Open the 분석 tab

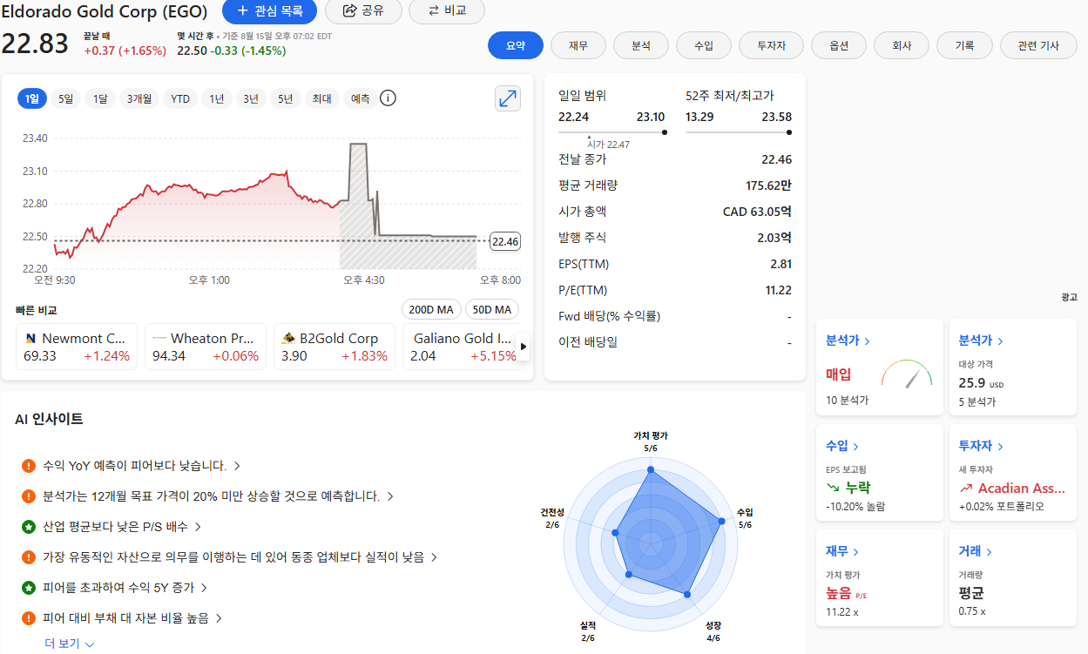tap(641, 45)
